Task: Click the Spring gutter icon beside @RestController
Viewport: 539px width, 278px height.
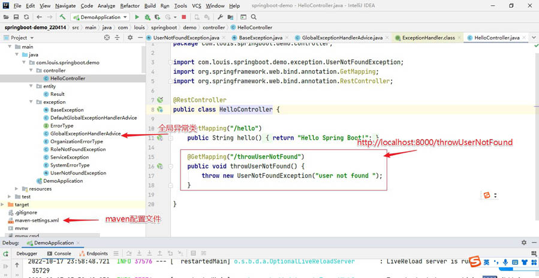Action: tap(159, 100)
